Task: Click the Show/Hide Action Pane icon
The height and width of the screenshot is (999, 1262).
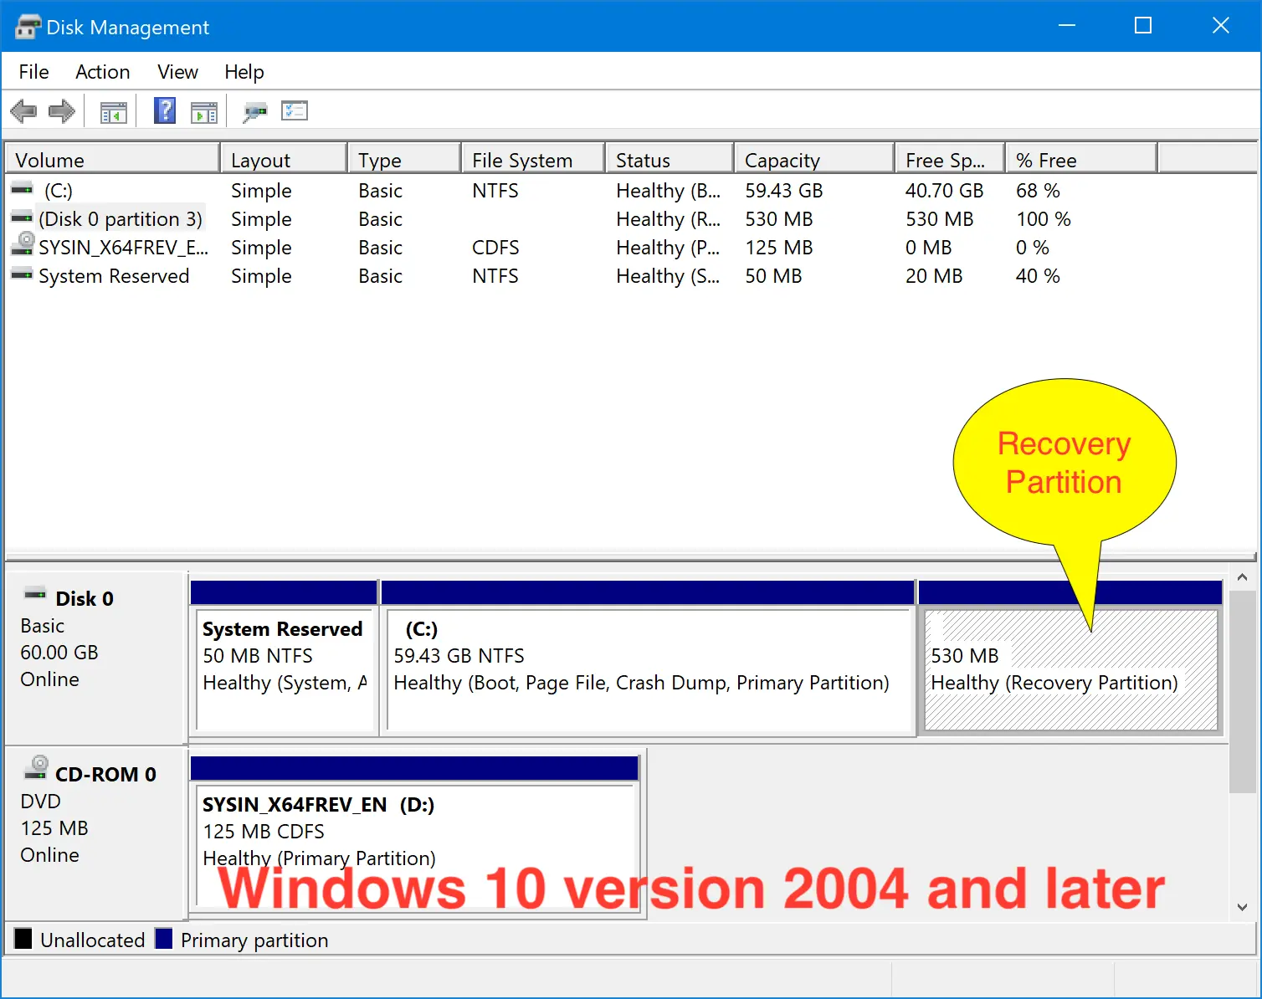Action: click(x=203, y=111)
